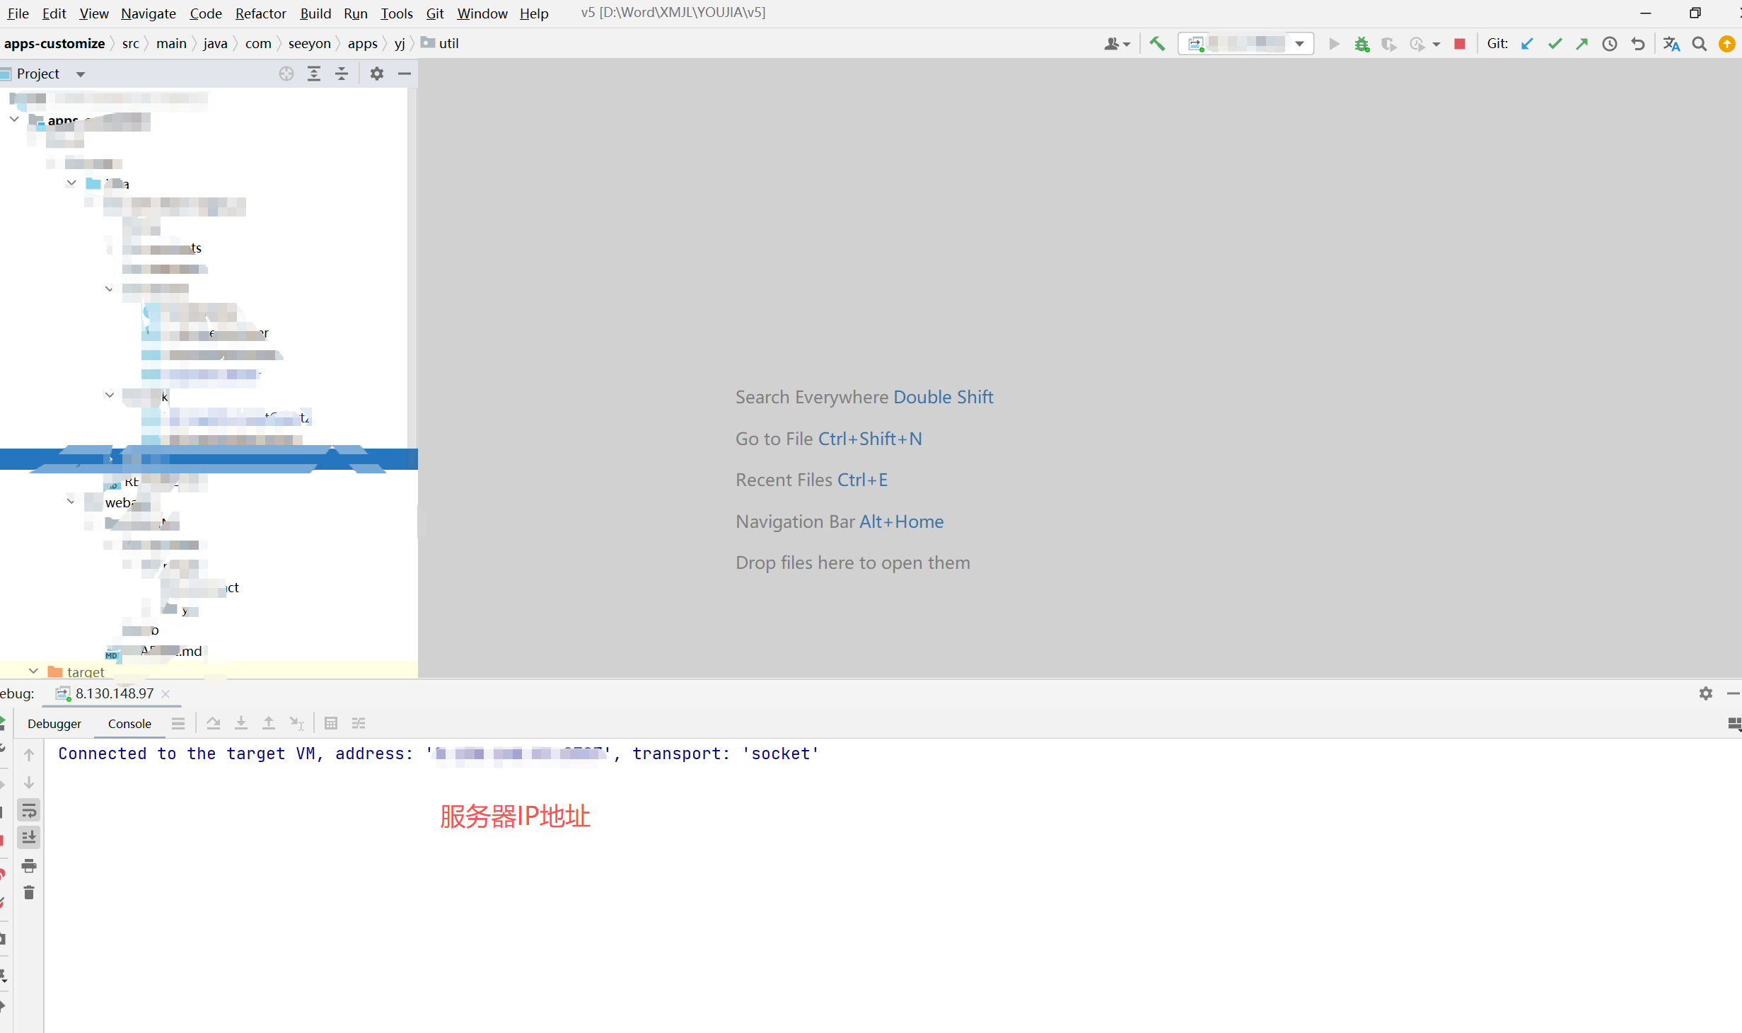Click Git update project blue arrow
The width and height of the screenshot is (1742, 1033).
1527,44
